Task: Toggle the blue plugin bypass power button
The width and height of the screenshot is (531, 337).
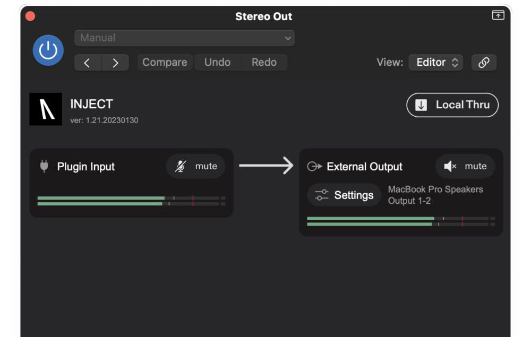Action: click(47, 50)
